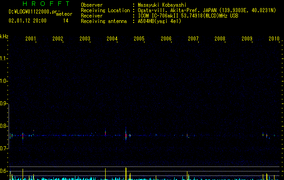Click time marker 2010
The image size is (284, 180).
point(274,38)
